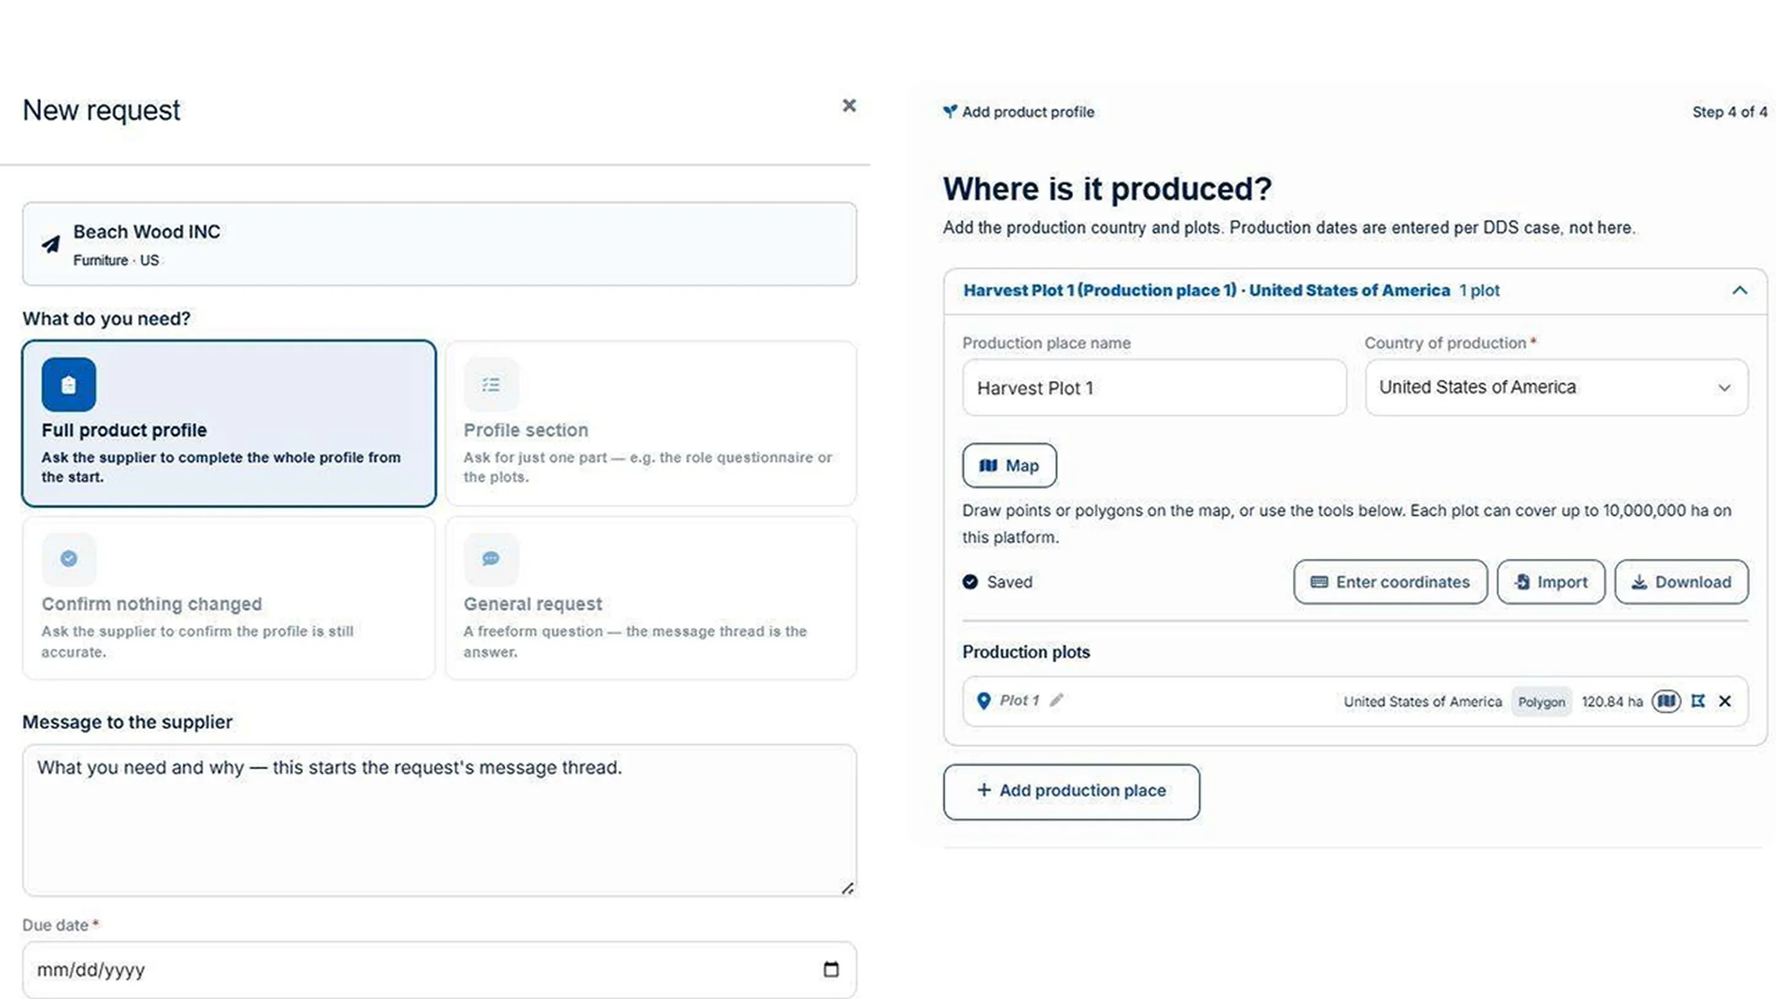Click the pencil icon to rename Plot 1
The height and width of the screenshot is (999, 1776).
click(x=1056, y=701)
